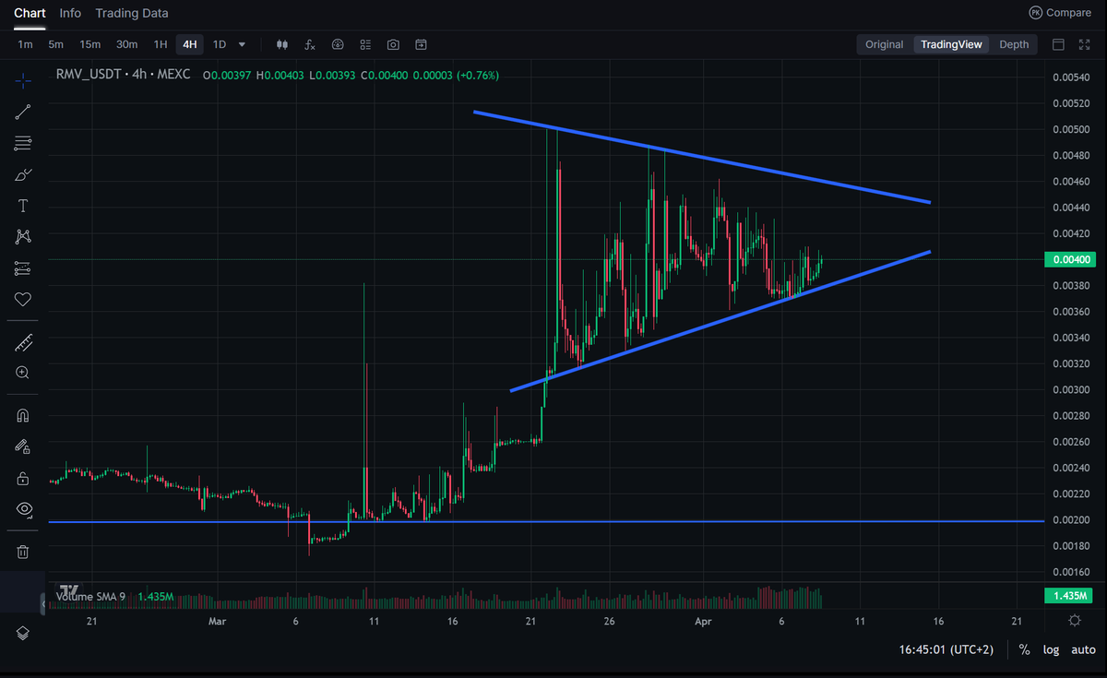Open the indicators fx panel
This screenshot has height=678, width=1107.
(x=309, y=43)
